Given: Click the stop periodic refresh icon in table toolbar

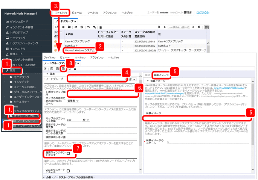Looking at the screenshot, I should pos(82,27).
